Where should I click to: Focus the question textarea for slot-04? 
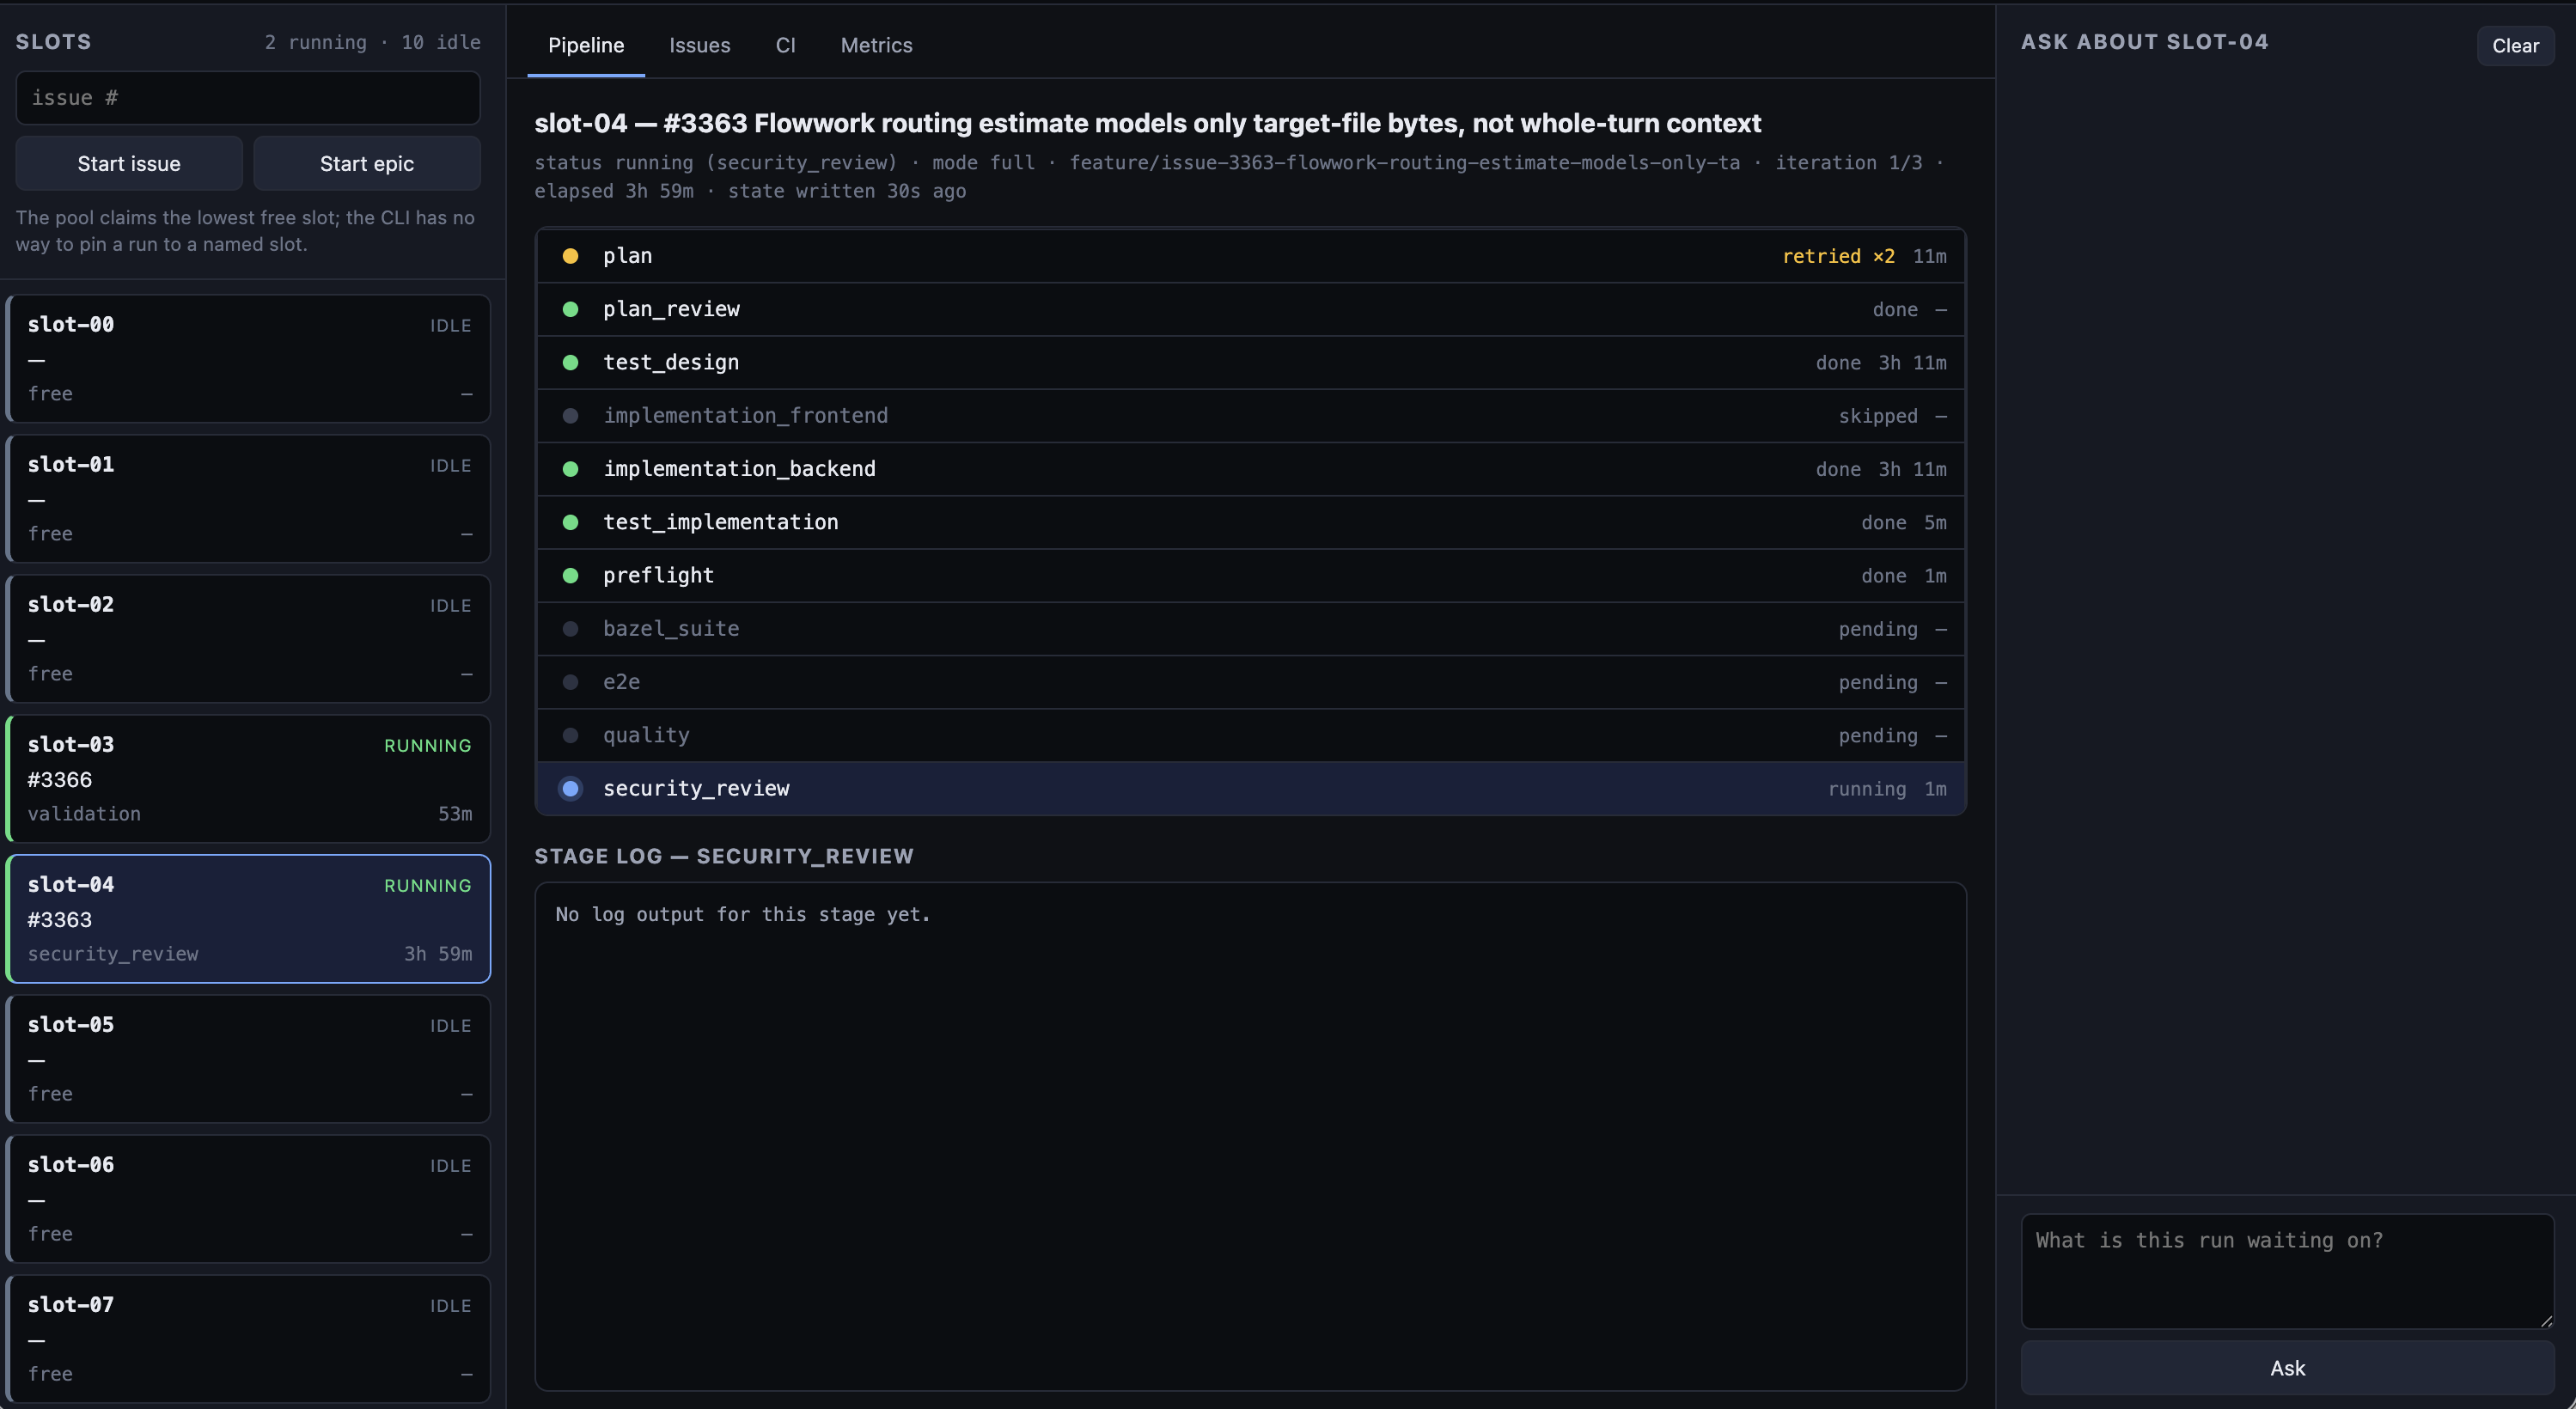click(x=2287, y=1271)
